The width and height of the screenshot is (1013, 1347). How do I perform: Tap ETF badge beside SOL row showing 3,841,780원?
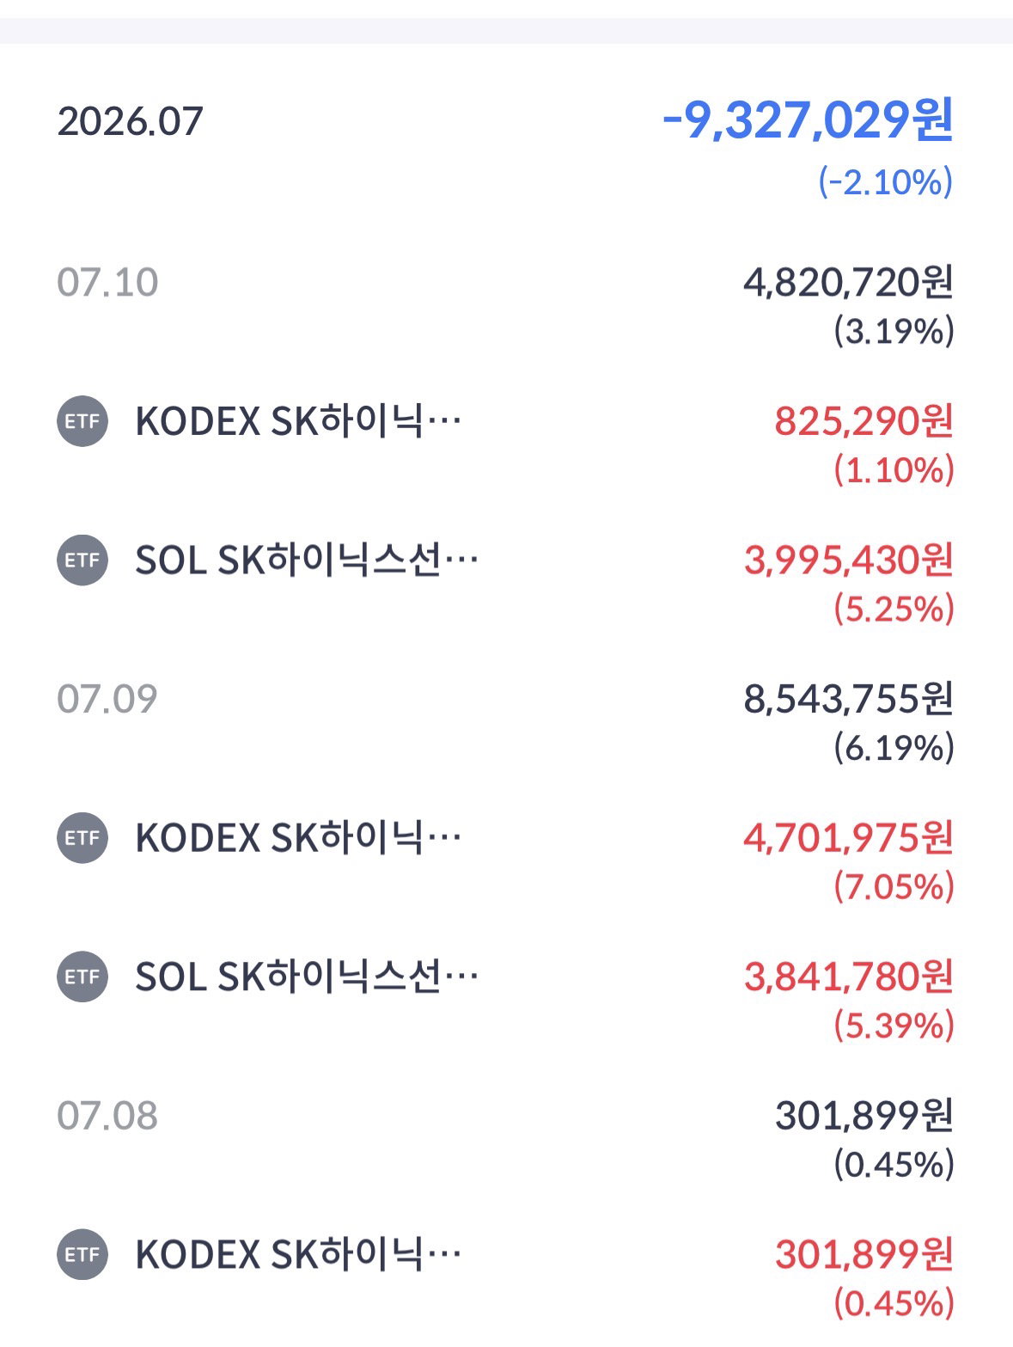pos(82,977)
